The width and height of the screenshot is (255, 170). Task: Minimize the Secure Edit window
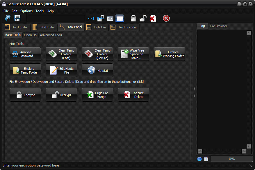point(239,4)
